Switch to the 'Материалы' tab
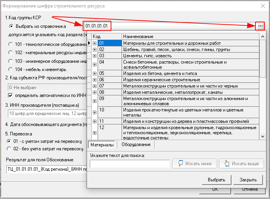Viewport: 270px width, 199px height. pos(102,145)
